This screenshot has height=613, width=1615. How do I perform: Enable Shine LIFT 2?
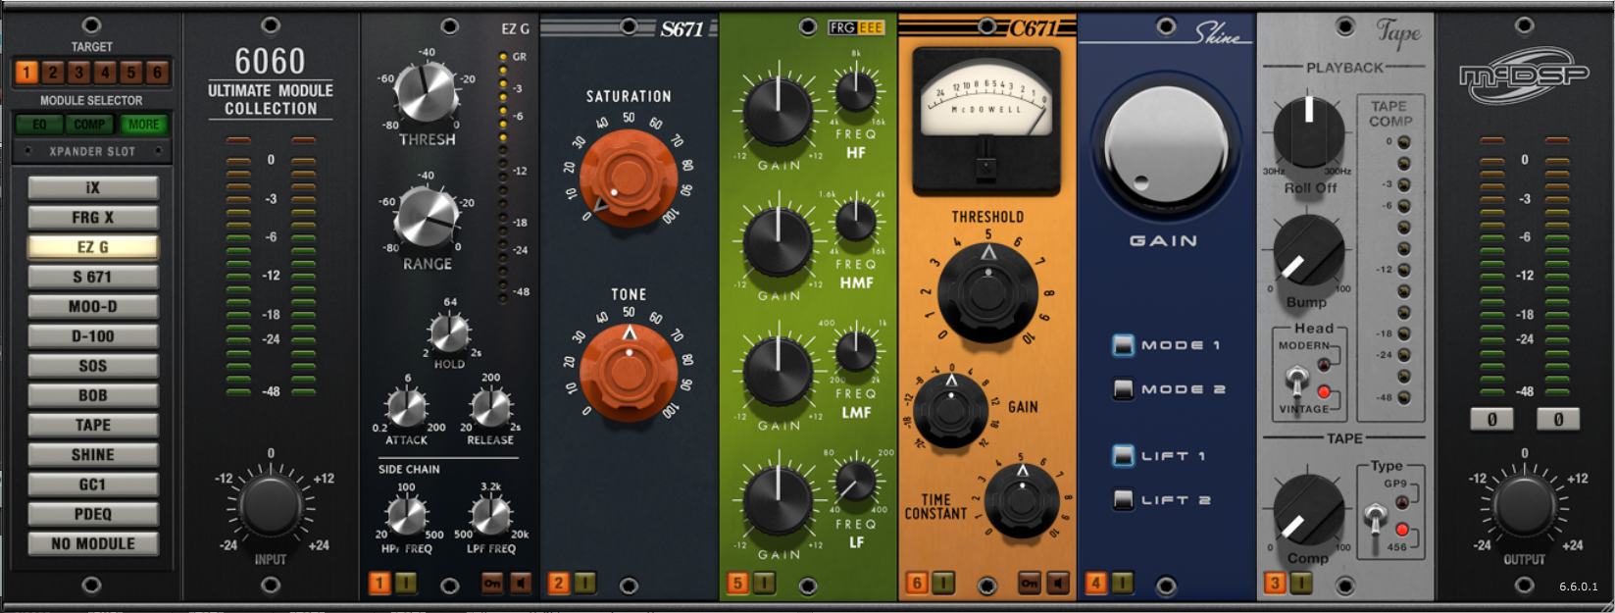click(x=1123, y=500)
